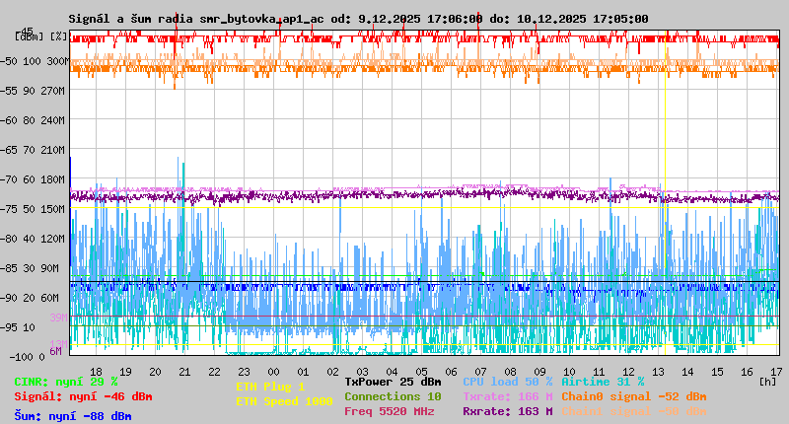Click the CPU load legend entry
This screenshot has height=424, width=789.
(507, 382)
